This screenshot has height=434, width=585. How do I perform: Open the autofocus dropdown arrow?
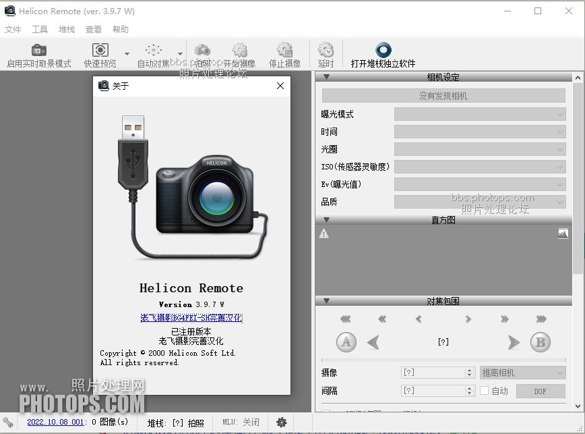pos(180,54)
